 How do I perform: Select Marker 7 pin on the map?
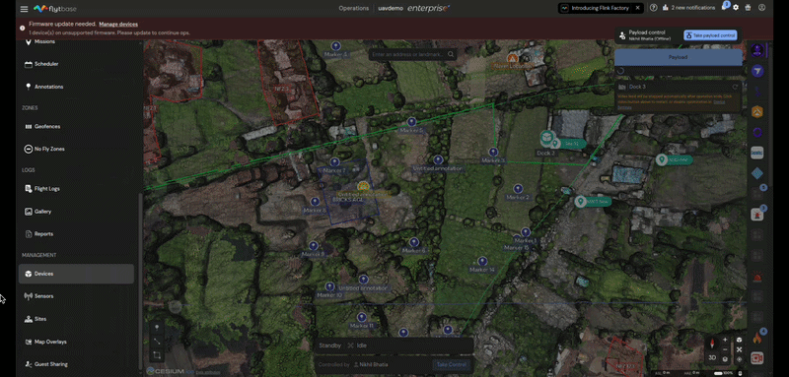click(x=334, y=162)
